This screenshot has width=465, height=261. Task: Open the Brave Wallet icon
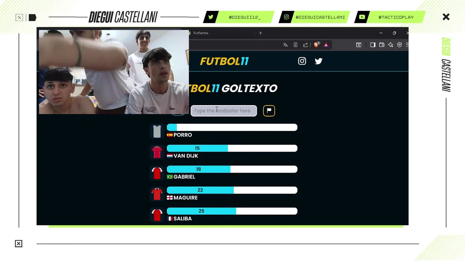(382, 45)
